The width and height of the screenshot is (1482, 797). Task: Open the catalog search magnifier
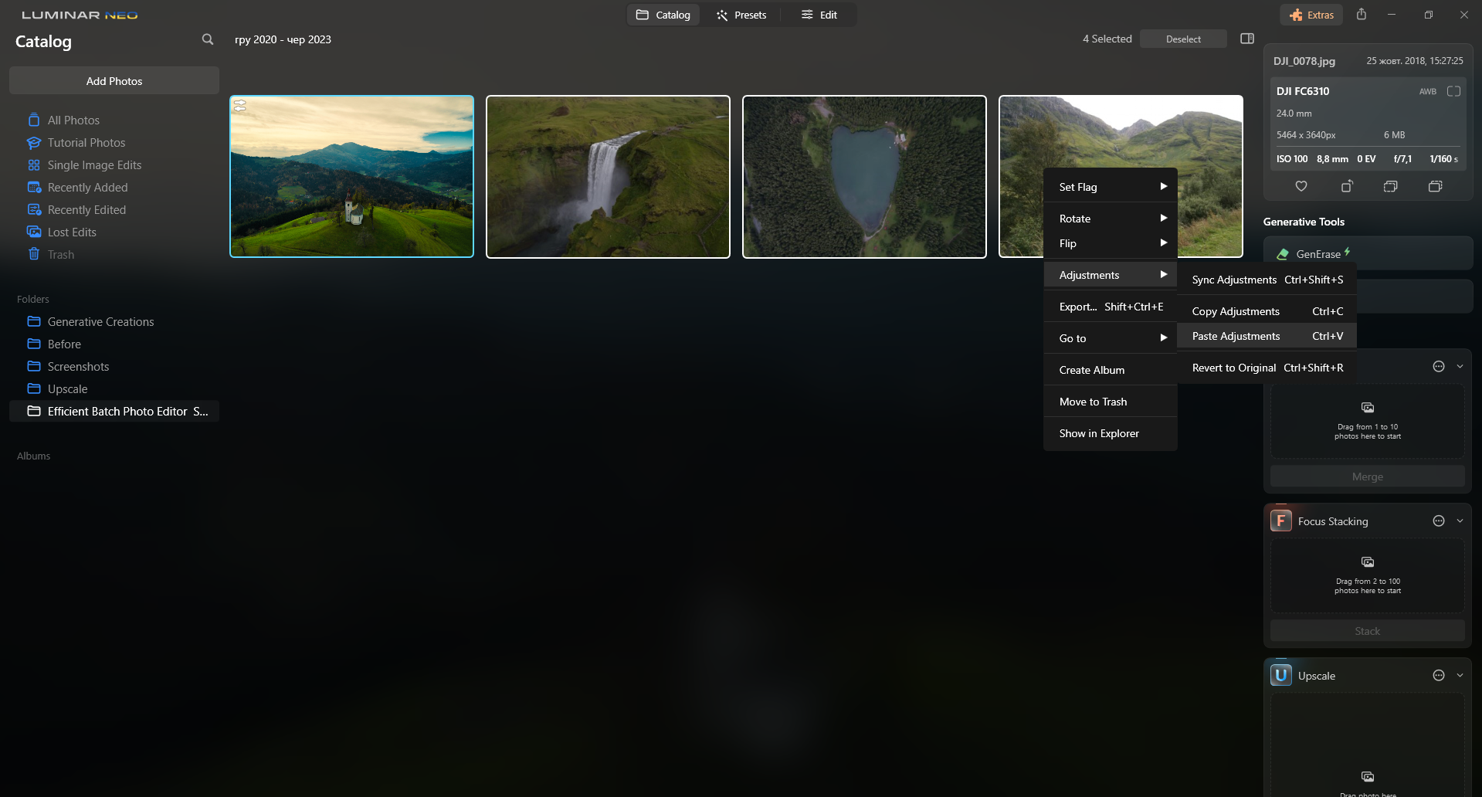tap(207, 39)
